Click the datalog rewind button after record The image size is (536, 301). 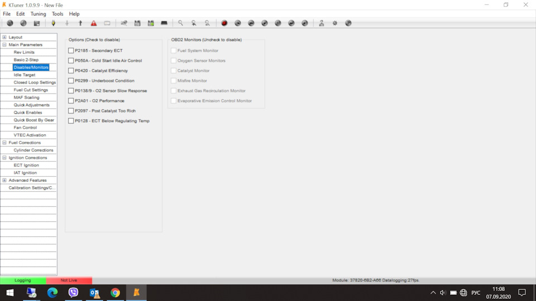[x=238, y=23]
